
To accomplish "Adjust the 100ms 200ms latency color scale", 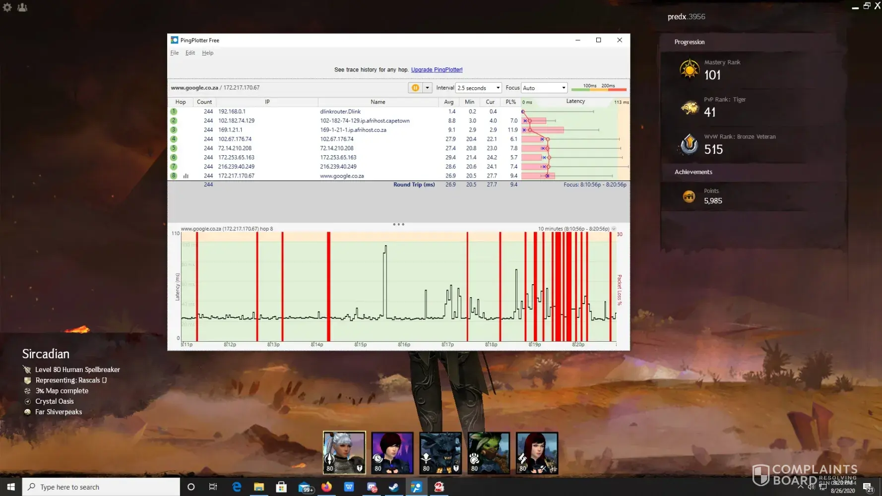I will pos(599,88).
